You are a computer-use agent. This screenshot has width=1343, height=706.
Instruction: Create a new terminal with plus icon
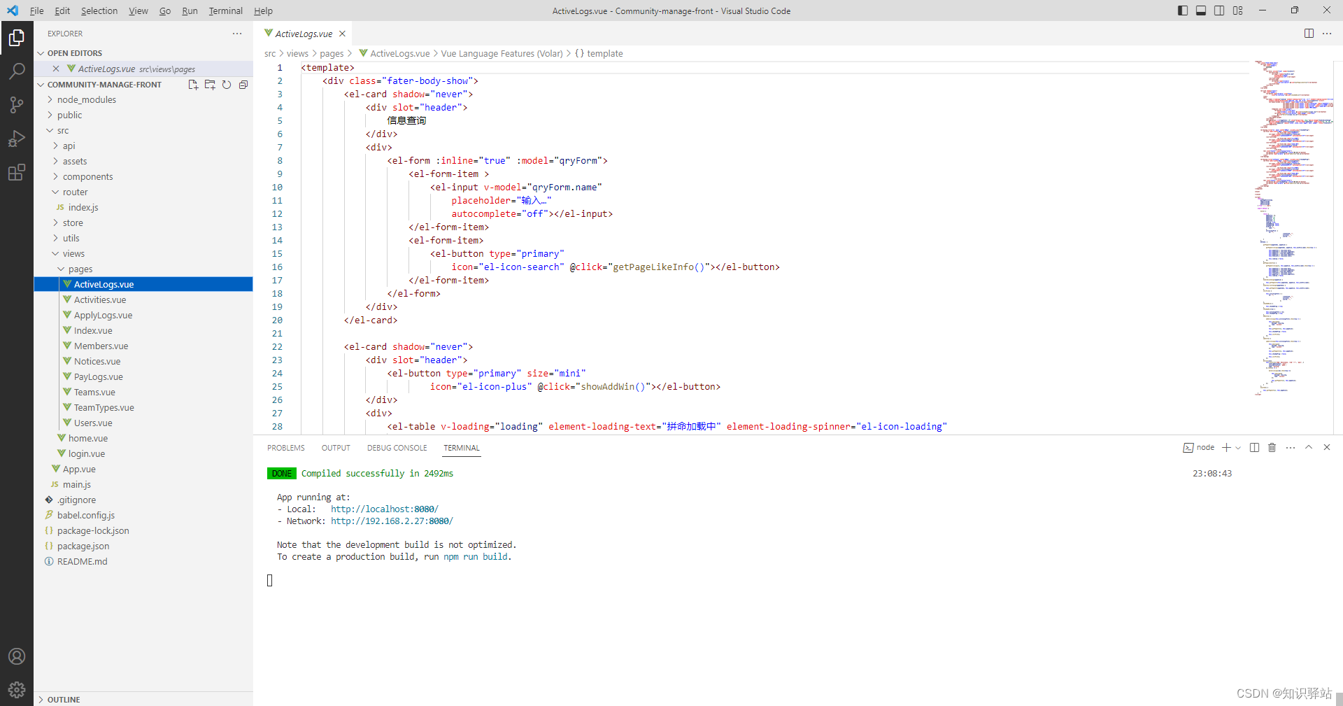1226,448
